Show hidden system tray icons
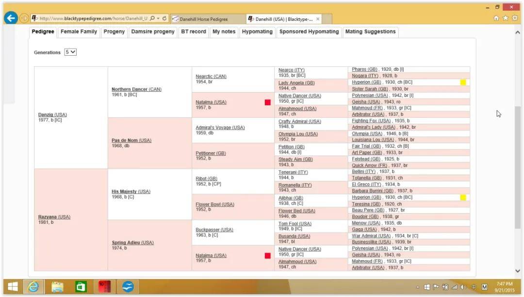The image size is (524, 297). tap(418, 287)
